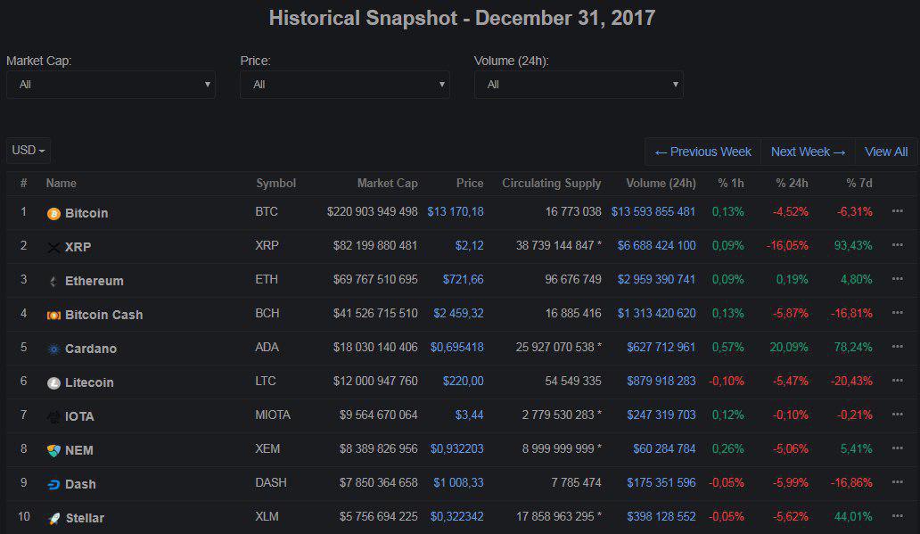920x534 pixels.
Task: Open the more-options dots for Dash row
Action: [x=897, y=481]
